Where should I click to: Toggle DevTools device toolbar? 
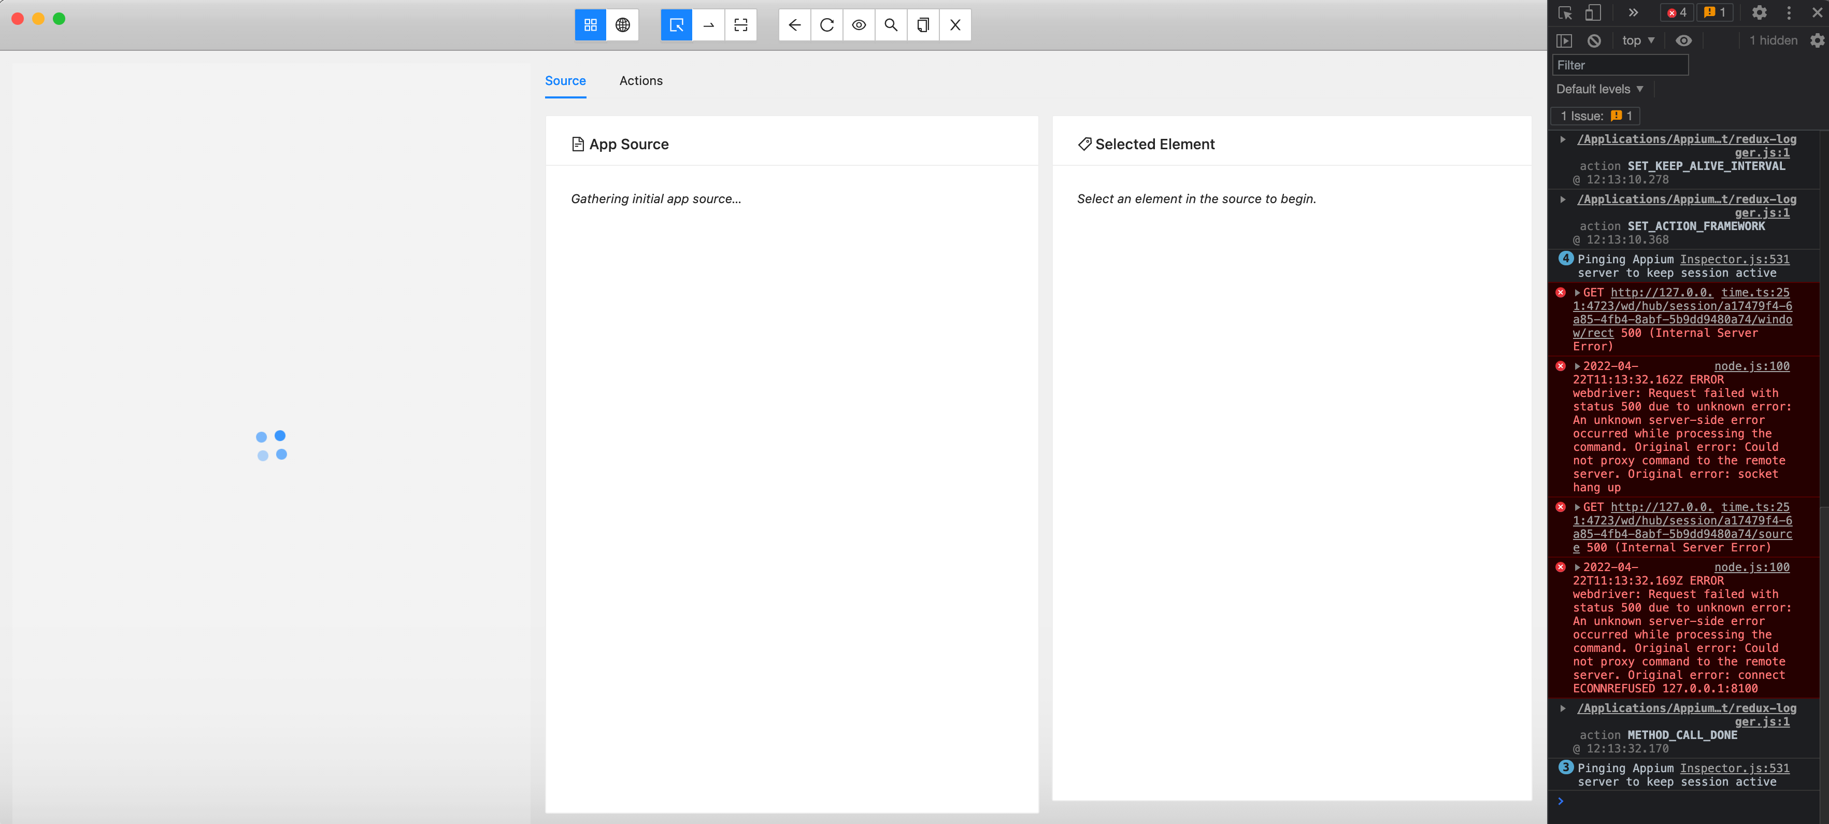click(1593, 13)
